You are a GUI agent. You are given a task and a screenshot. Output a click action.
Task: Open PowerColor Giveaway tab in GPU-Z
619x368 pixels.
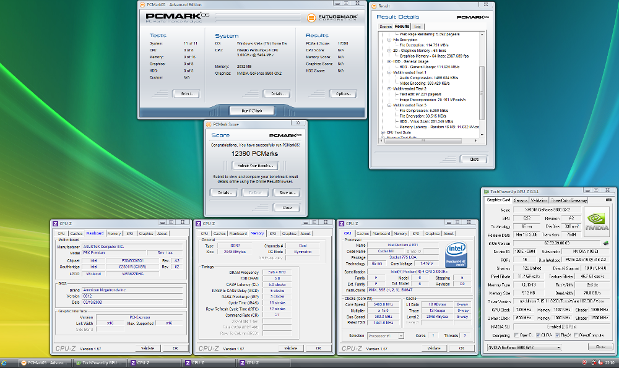click(569, 200)
